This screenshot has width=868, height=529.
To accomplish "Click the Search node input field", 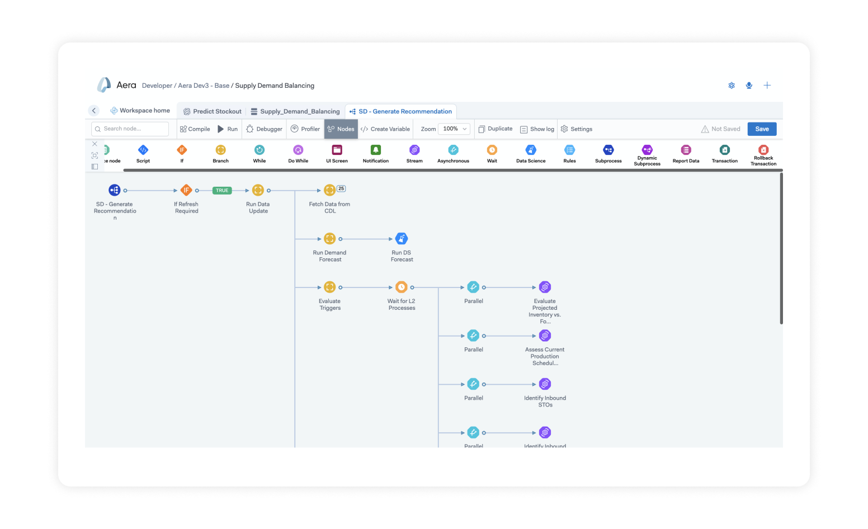I will (x=130, y=129).
